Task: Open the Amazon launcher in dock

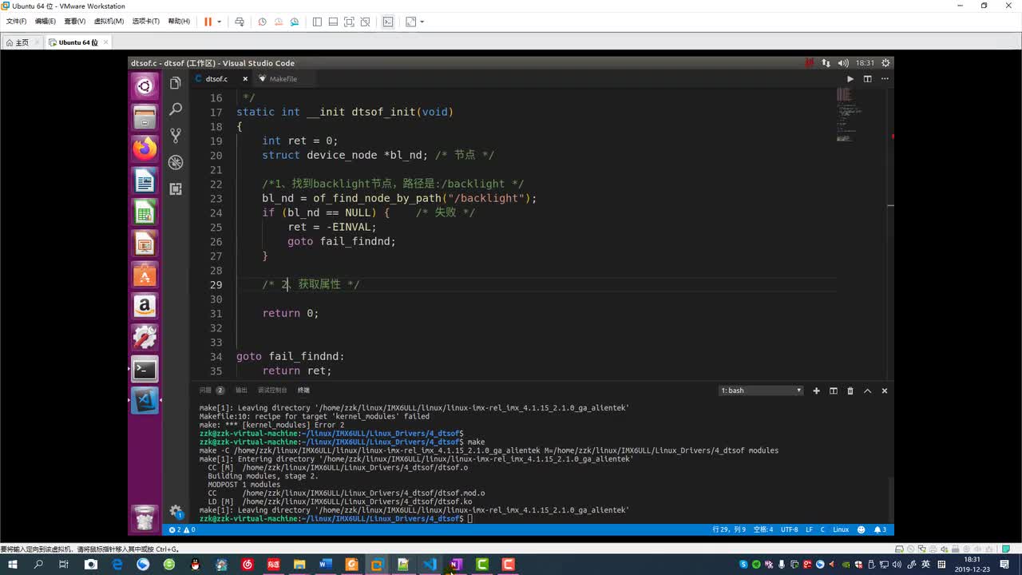Action: (145, 306)
